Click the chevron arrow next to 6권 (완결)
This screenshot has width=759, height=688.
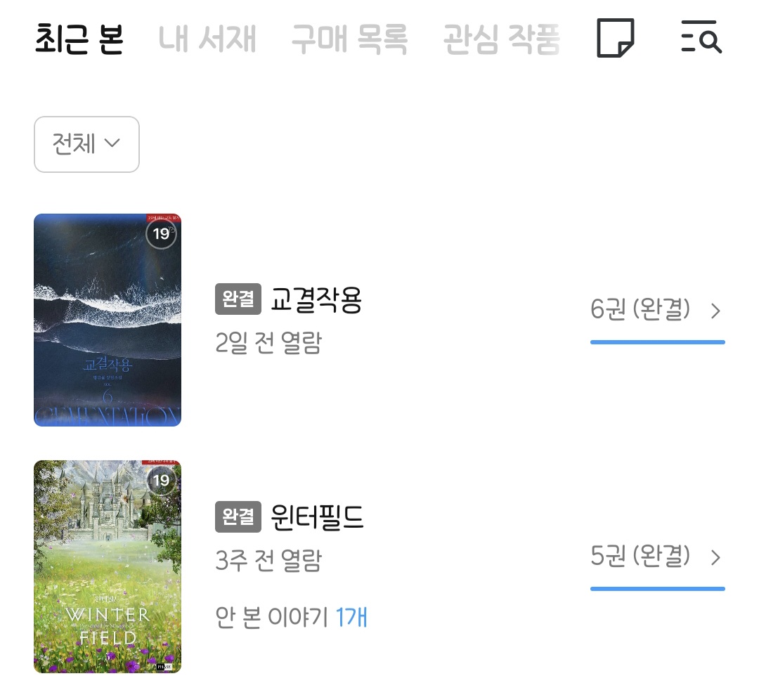pos(715,311)
